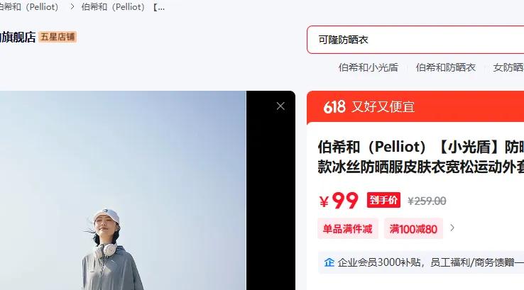Viewport: 524px width, 290px height.
Task: Click the search box containing 可隆防晒衣
Action: (415, 40)
